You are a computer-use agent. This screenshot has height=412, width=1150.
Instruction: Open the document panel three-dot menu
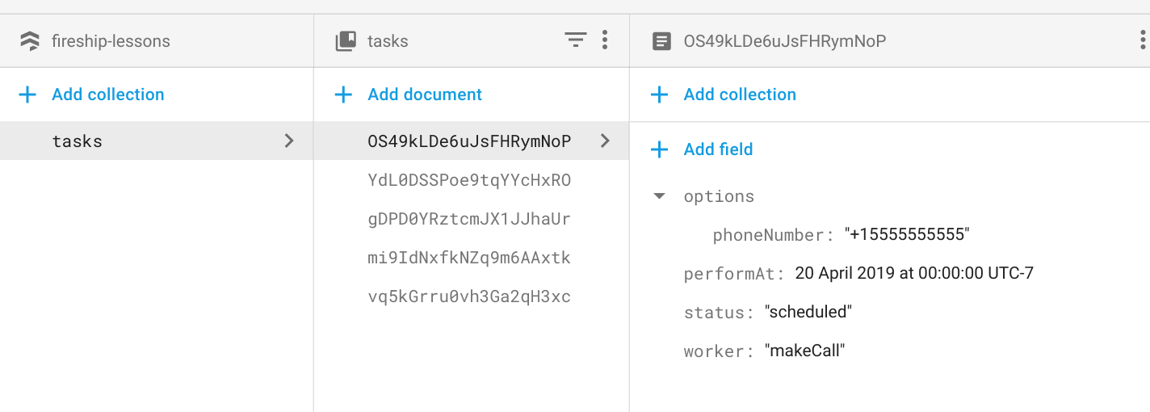[1141, 40]
